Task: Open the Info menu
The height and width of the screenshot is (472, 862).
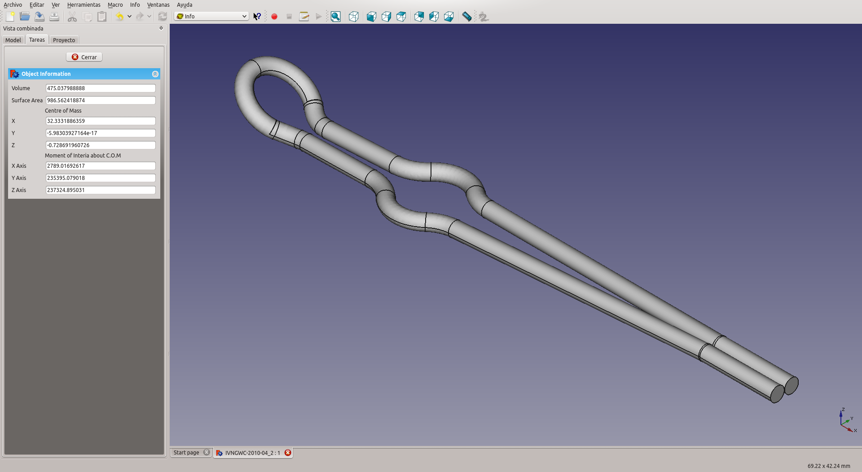Action: pyautogui.click(x=135, y=4)
